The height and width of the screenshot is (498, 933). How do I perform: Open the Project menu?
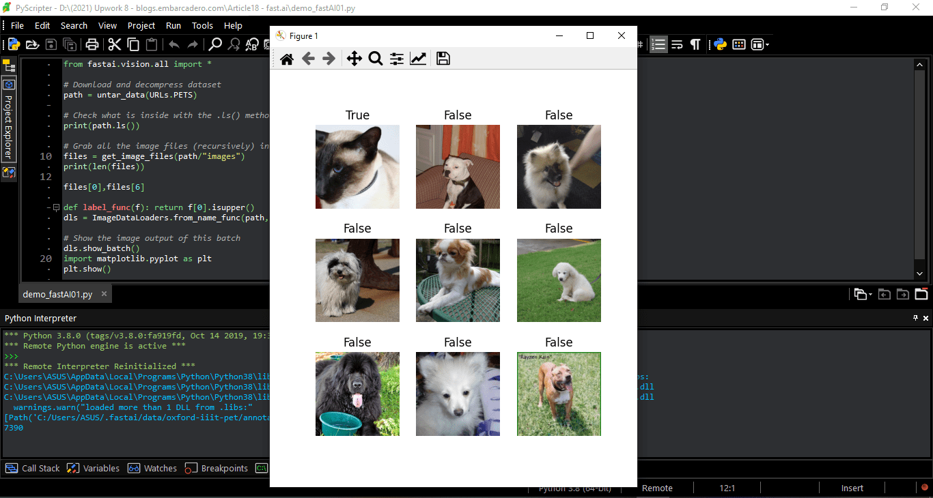141,25
